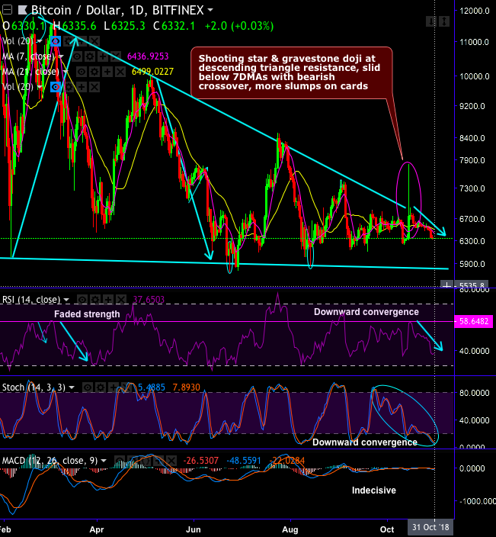The height and width of the screenshot is (537, 496).
Task: Open settings gear of MA (21, close)
Action: [x=94, y=72]
